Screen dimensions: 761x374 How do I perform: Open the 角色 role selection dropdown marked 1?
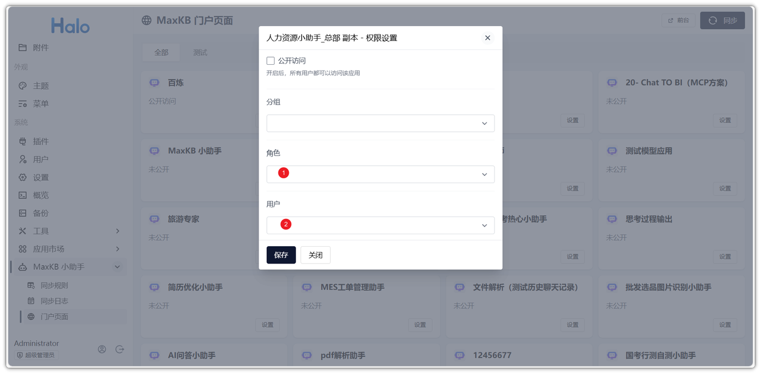(x=380, y=174)
